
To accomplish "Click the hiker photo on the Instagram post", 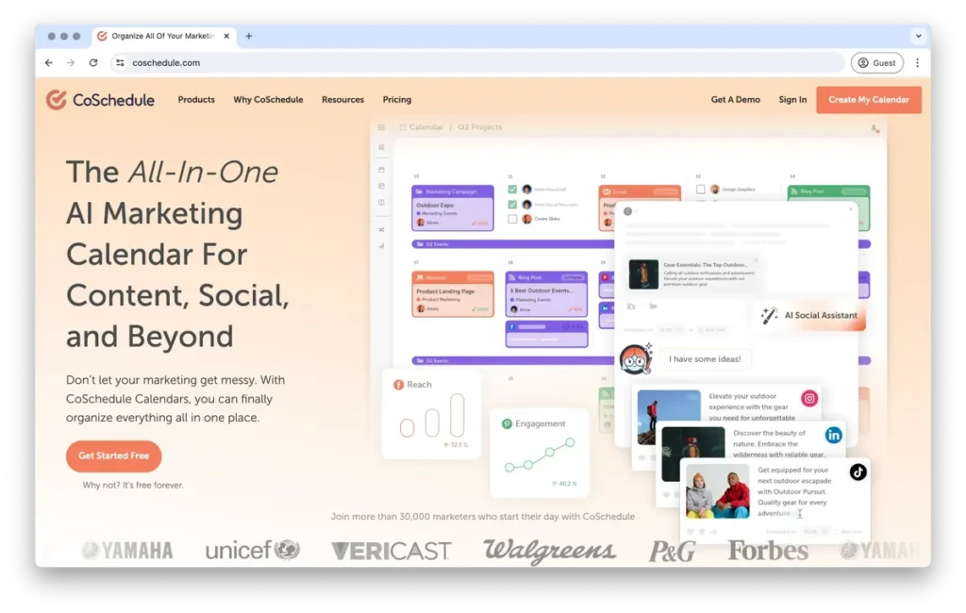I will [x=669, y=417].
